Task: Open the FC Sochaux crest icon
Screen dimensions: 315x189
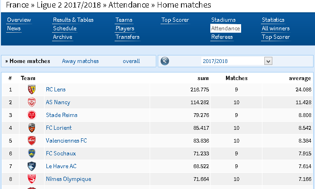Action: coord(32,153)
